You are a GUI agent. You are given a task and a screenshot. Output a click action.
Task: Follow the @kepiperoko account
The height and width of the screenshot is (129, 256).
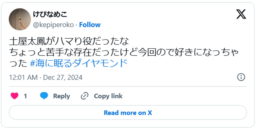[x=90, y=25]
